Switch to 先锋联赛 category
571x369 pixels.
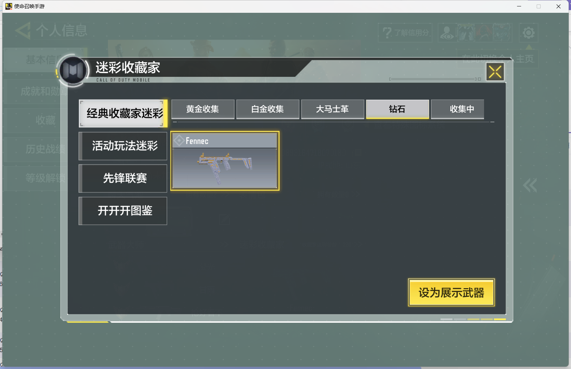(x=123, y=178)
